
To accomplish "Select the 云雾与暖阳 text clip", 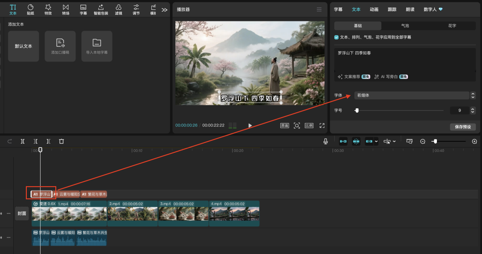I will coord(66,194).
